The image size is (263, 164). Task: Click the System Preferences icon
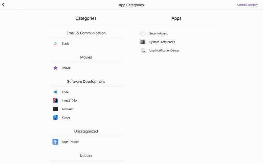143,42
